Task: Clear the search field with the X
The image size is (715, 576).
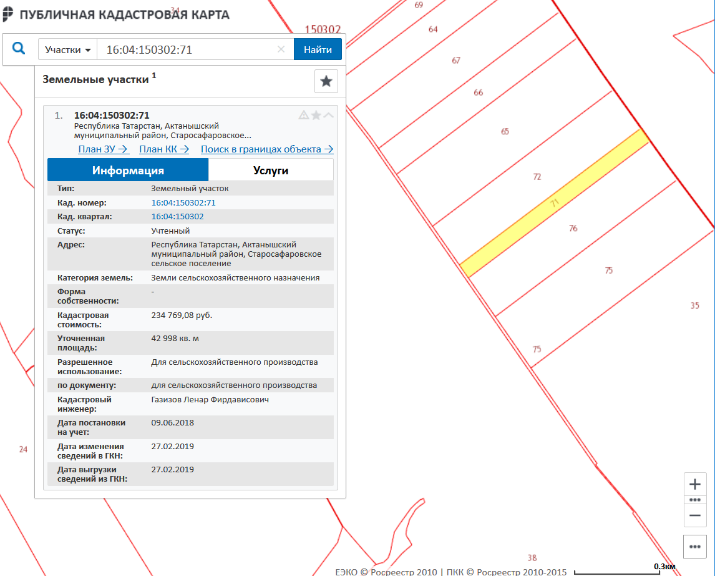Action: point(281,49)
